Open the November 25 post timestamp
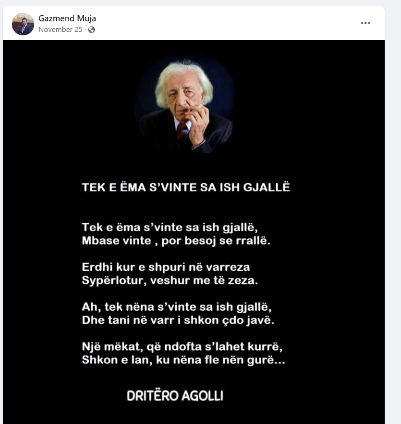The image size is (401, 424). point(61,30)
